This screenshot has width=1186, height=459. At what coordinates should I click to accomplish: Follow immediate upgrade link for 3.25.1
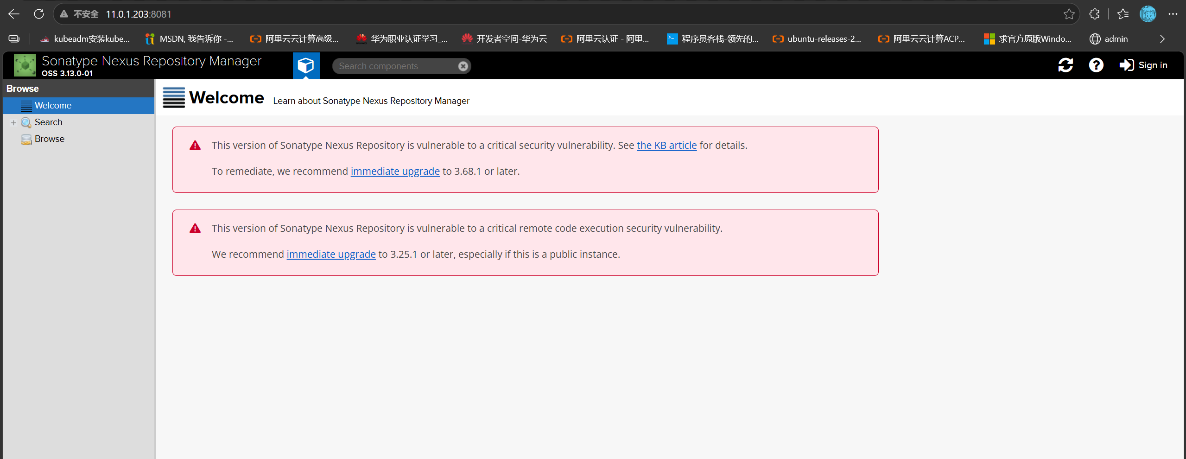[x=331, y=255]
